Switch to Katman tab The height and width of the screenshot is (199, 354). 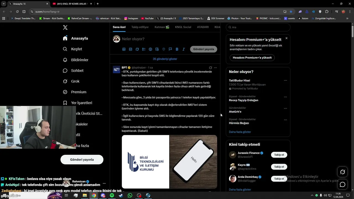[162, 27]
